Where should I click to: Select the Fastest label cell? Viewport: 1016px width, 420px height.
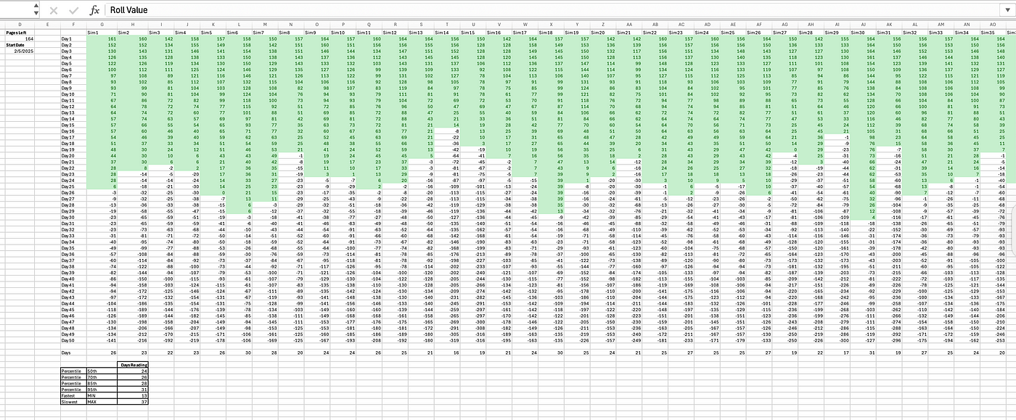point(73,395)
